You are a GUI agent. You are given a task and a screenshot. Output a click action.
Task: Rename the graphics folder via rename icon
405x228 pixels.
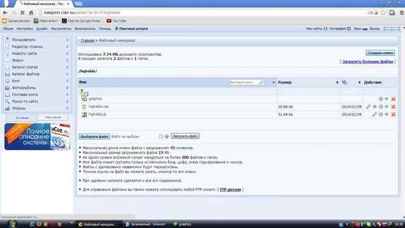[387, 99]
